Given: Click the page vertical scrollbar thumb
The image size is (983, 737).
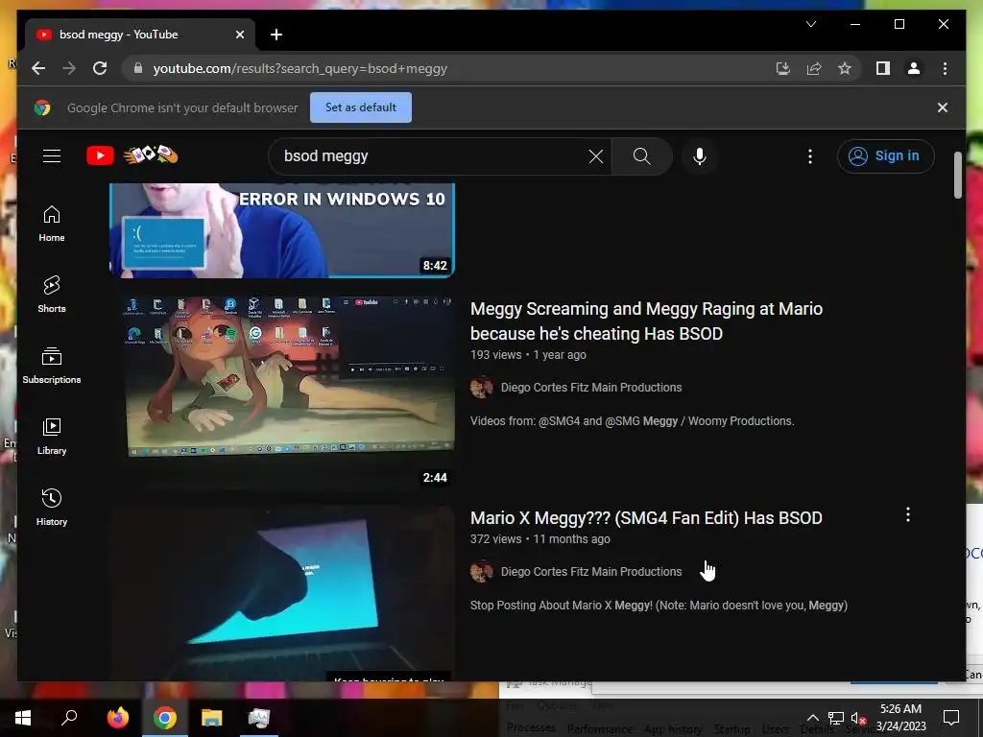Looking at the screenshot, I should pyautogui.click(x=957, y=175).
